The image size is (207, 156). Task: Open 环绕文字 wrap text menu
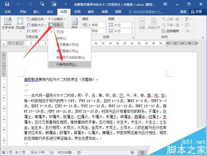[x=154, y=25]
